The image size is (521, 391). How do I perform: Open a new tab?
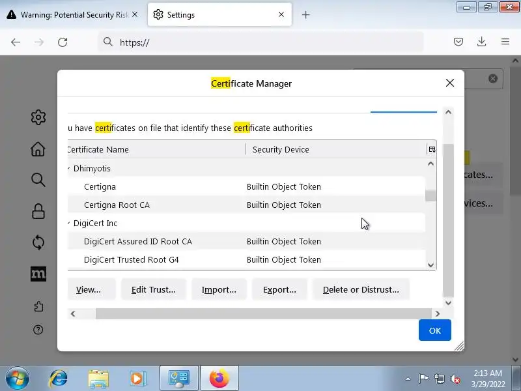pyautogui.click(x=305, y=14)
